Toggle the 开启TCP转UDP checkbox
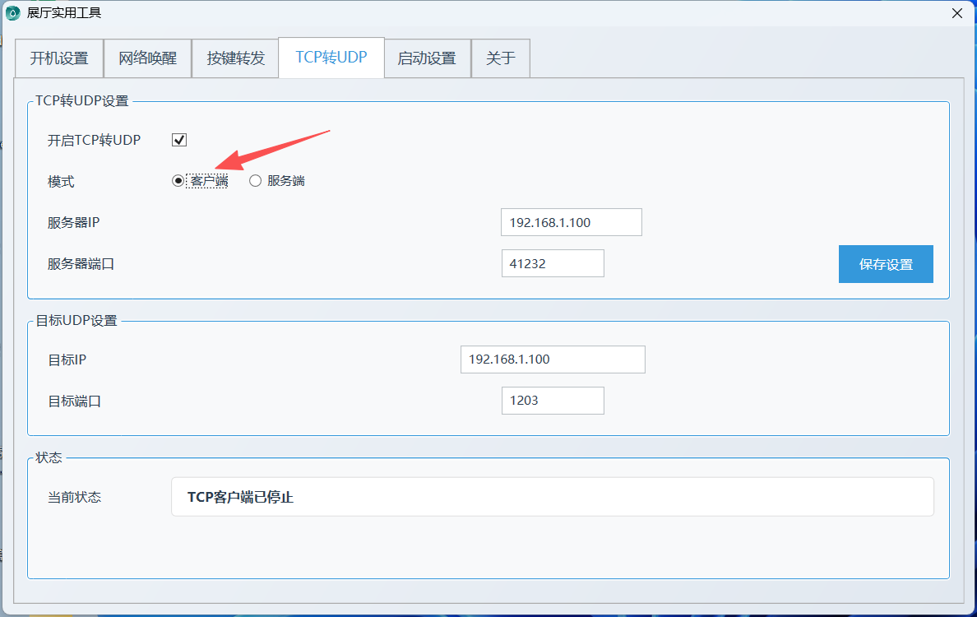Viewport: 977px width, 617px height. click(x=179, y=140)
